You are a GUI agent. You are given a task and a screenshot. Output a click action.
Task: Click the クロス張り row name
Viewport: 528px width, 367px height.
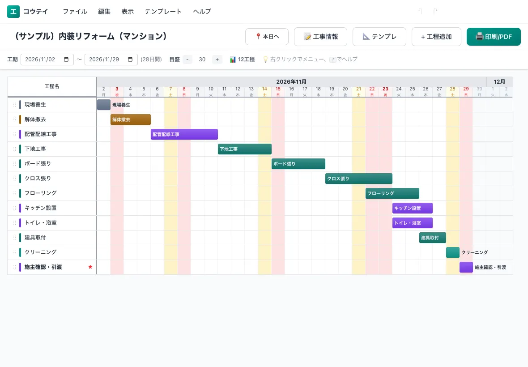pos(38,179)
